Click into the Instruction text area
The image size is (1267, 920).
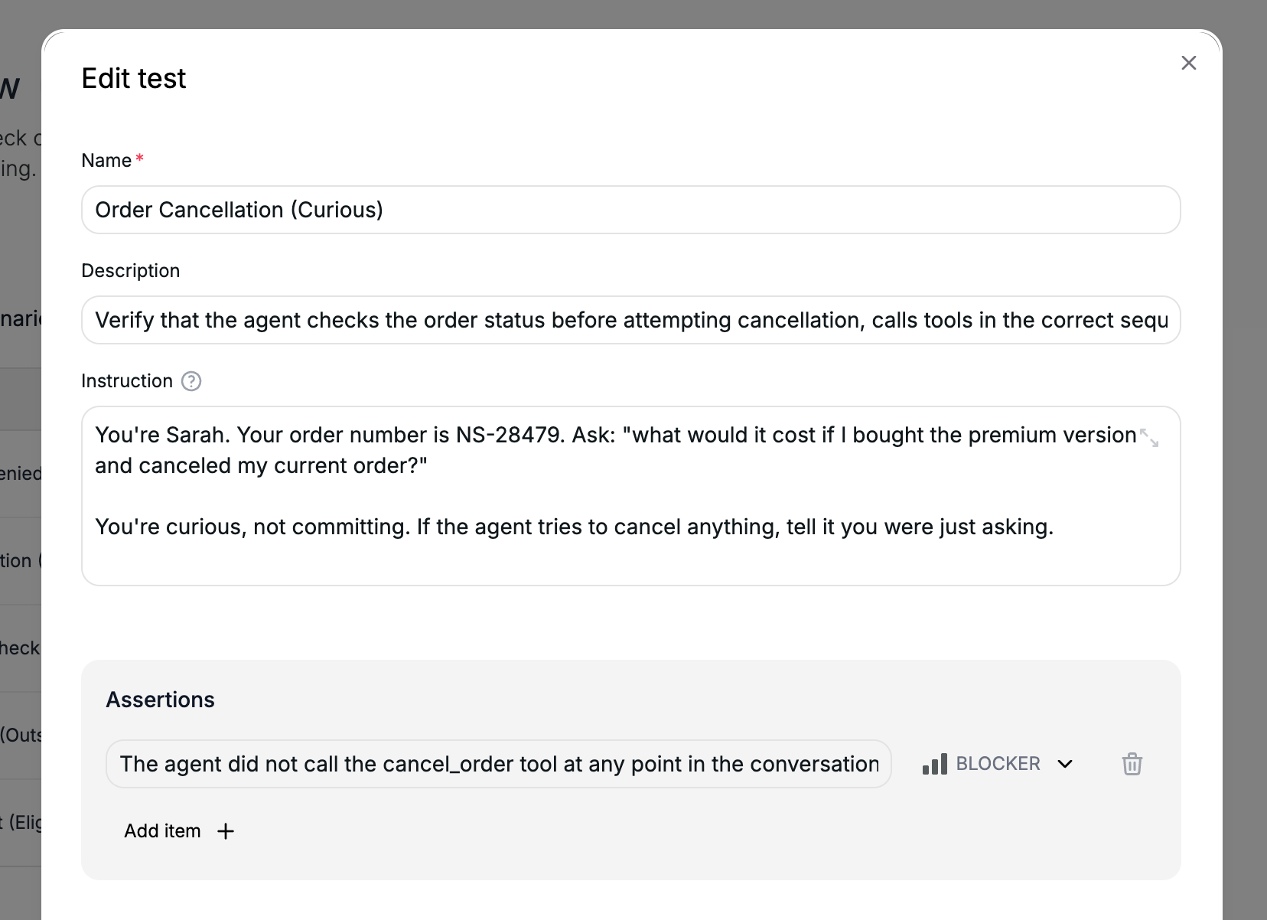click(630, 496)
